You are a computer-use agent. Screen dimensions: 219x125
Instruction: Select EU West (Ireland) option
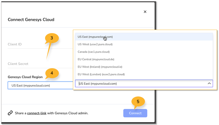click(144, 67)
